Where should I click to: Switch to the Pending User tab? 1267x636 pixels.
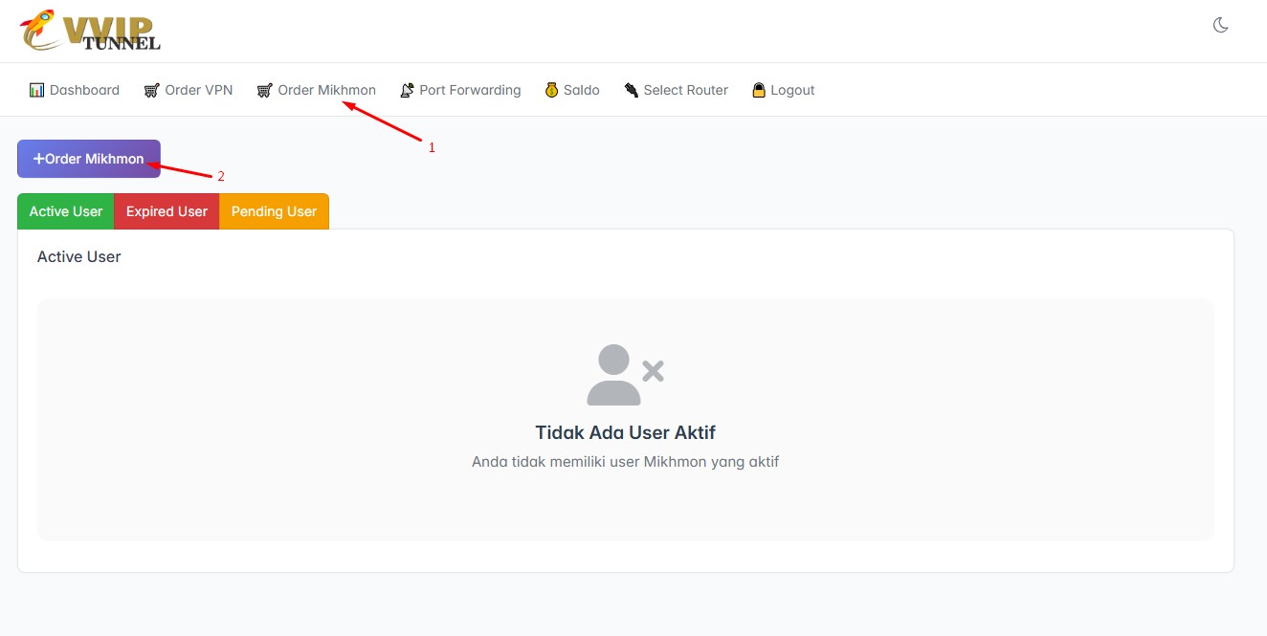pos(274,211)
